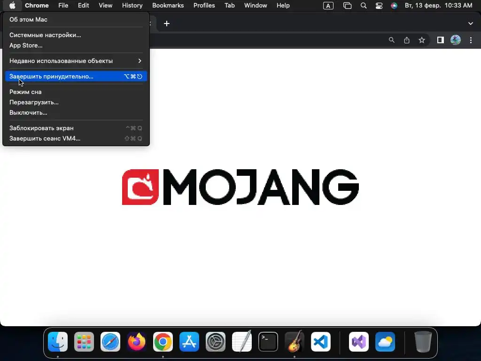Bookmark this page with star icon
This screenshot has width=481, height=361.
click(x=422, y=40)
